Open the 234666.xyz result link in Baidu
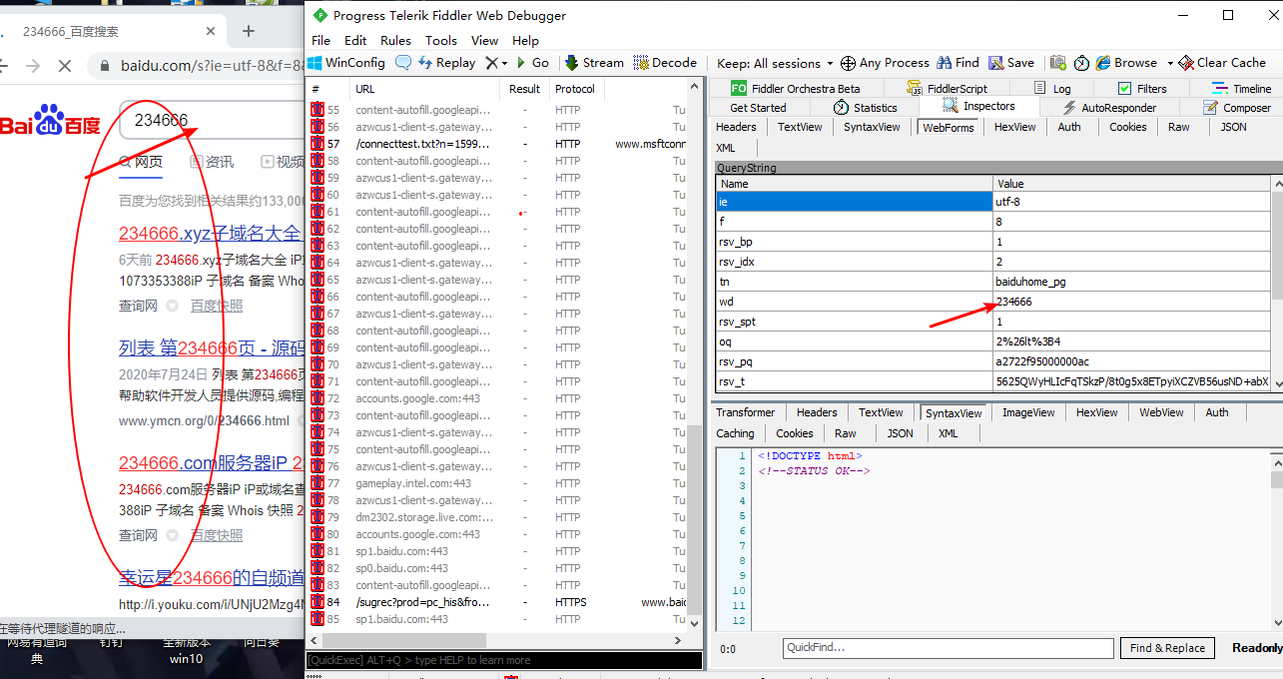The height and width of the screenshot is (679, 1283). [210, 234]
